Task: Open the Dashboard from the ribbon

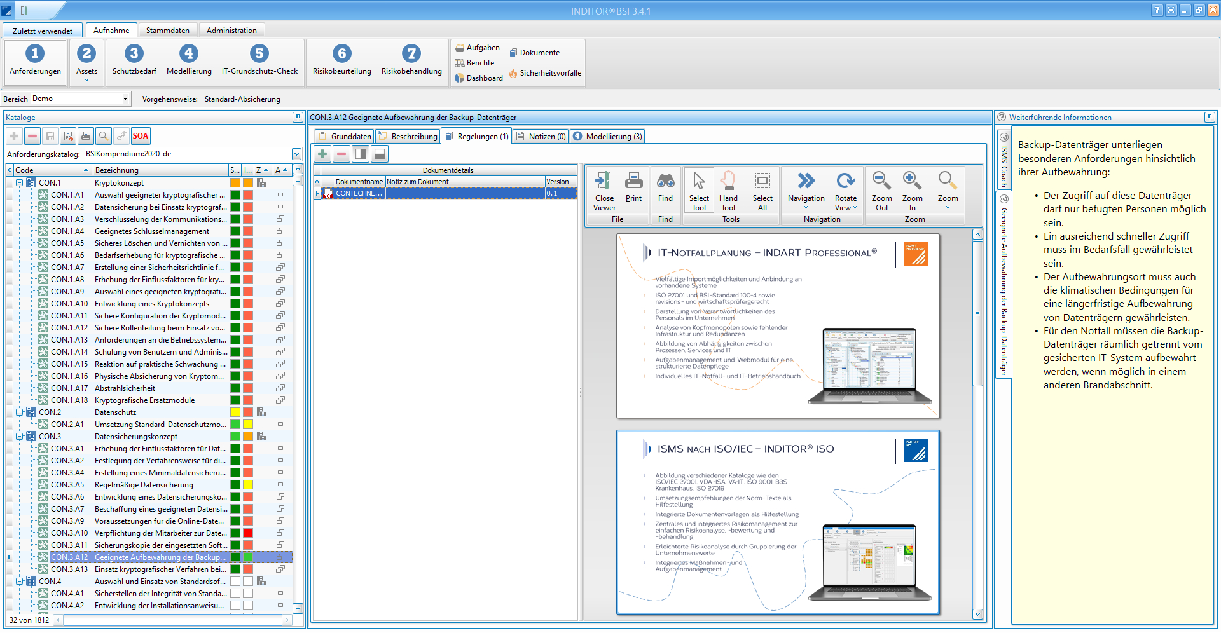Action: (x=479, y=78)
